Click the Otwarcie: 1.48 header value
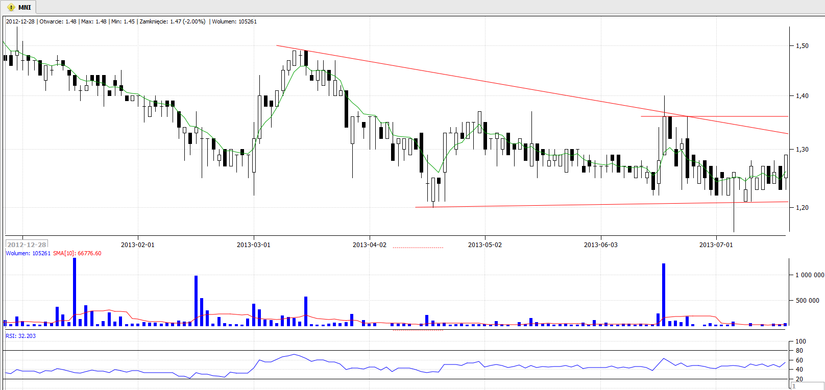This screenshot has height=390, width=825. [58, 21]
